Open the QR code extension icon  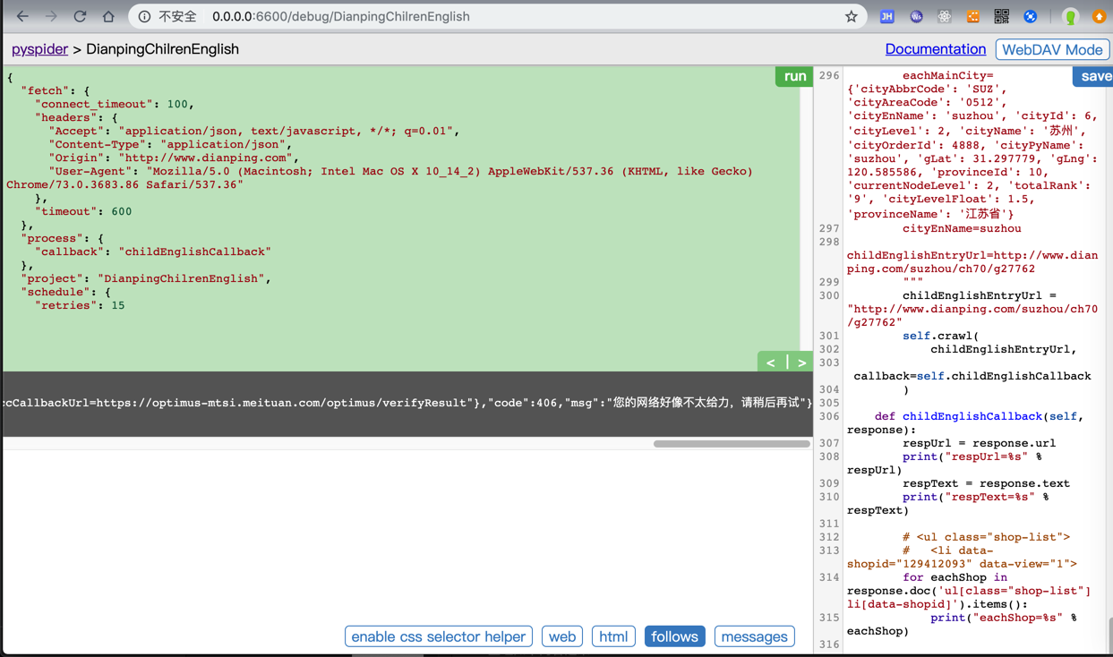coord(1001,16)
